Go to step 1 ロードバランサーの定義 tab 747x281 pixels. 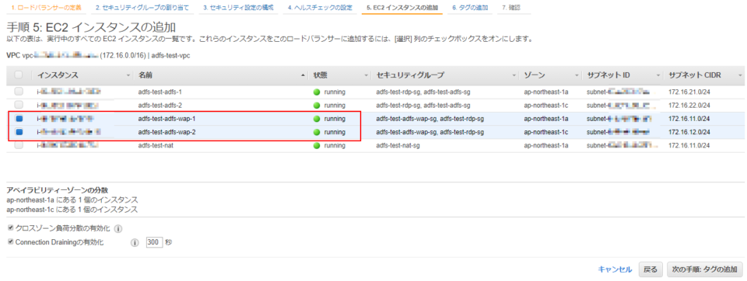coord(46,8)
